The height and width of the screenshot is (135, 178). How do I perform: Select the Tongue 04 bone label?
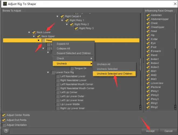click(x=80, y=68)
